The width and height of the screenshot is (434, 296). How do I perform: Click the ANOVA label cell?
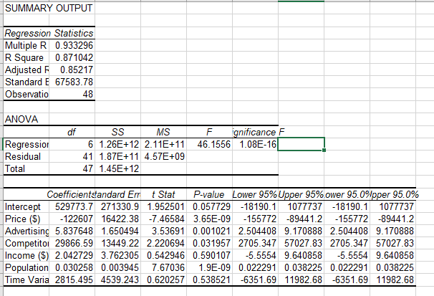point(26,119)
